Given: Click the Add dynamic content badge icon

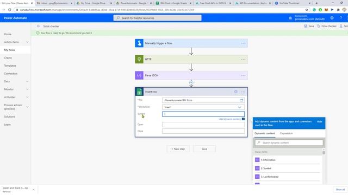Looking at the screenshot, I should [243, 119].
